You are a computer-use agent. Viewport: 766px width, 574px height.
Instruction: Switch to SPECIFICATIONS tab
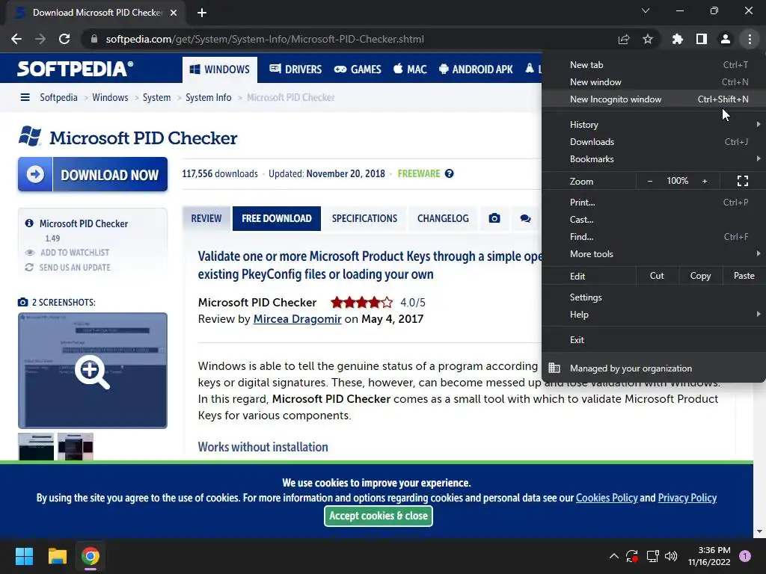[364, 218]
